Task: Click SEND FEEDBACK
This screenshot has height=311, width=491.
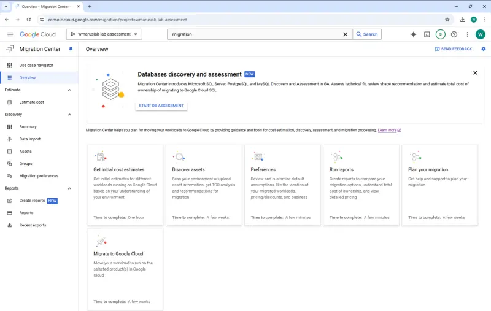Action: pos(454,49)
